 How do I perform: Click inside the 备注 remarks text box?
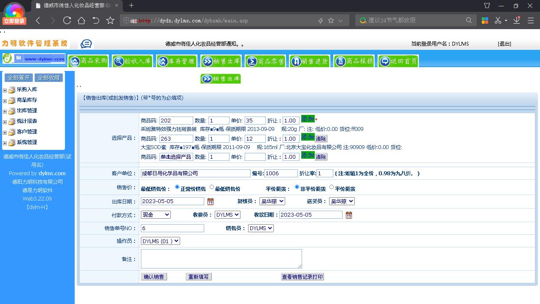221,258
